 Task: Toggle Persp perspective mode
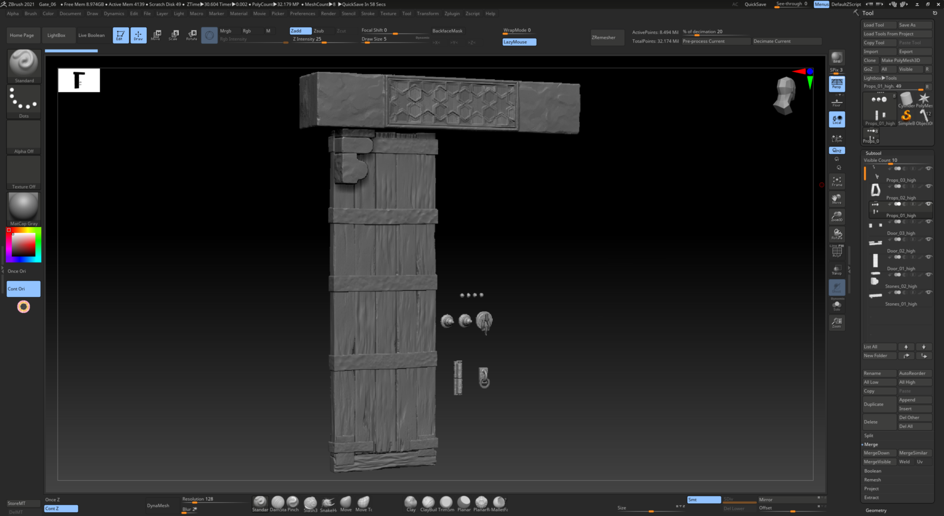tap(836, 84)
